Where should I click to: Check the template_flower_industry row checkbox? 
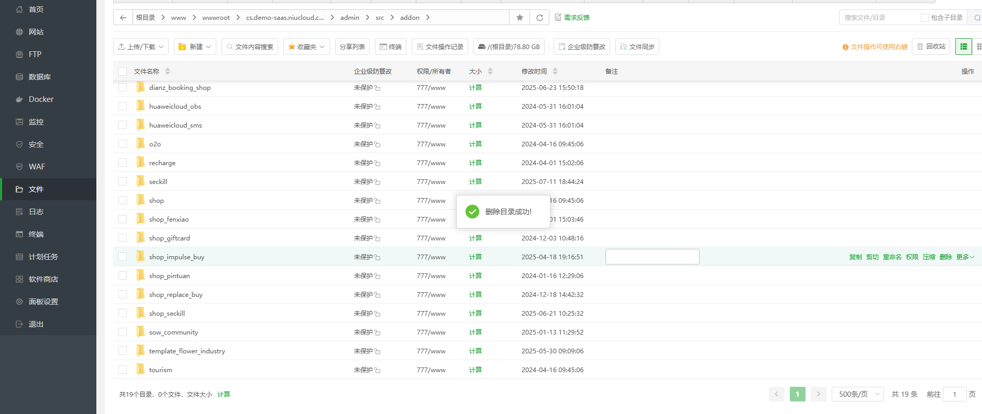(123, 351)
